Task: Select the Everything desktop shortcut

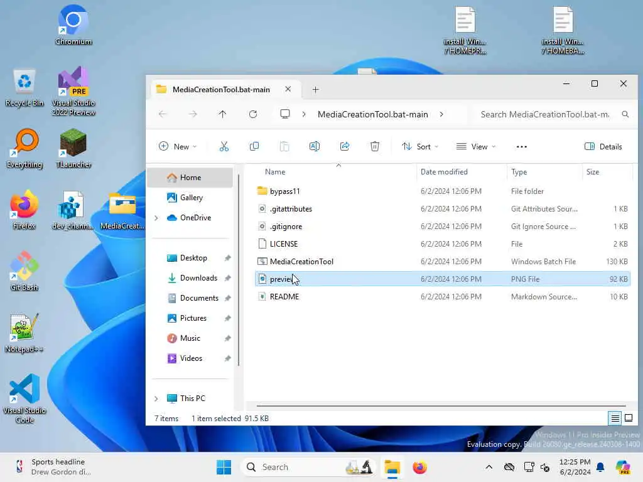Action: 24,149
